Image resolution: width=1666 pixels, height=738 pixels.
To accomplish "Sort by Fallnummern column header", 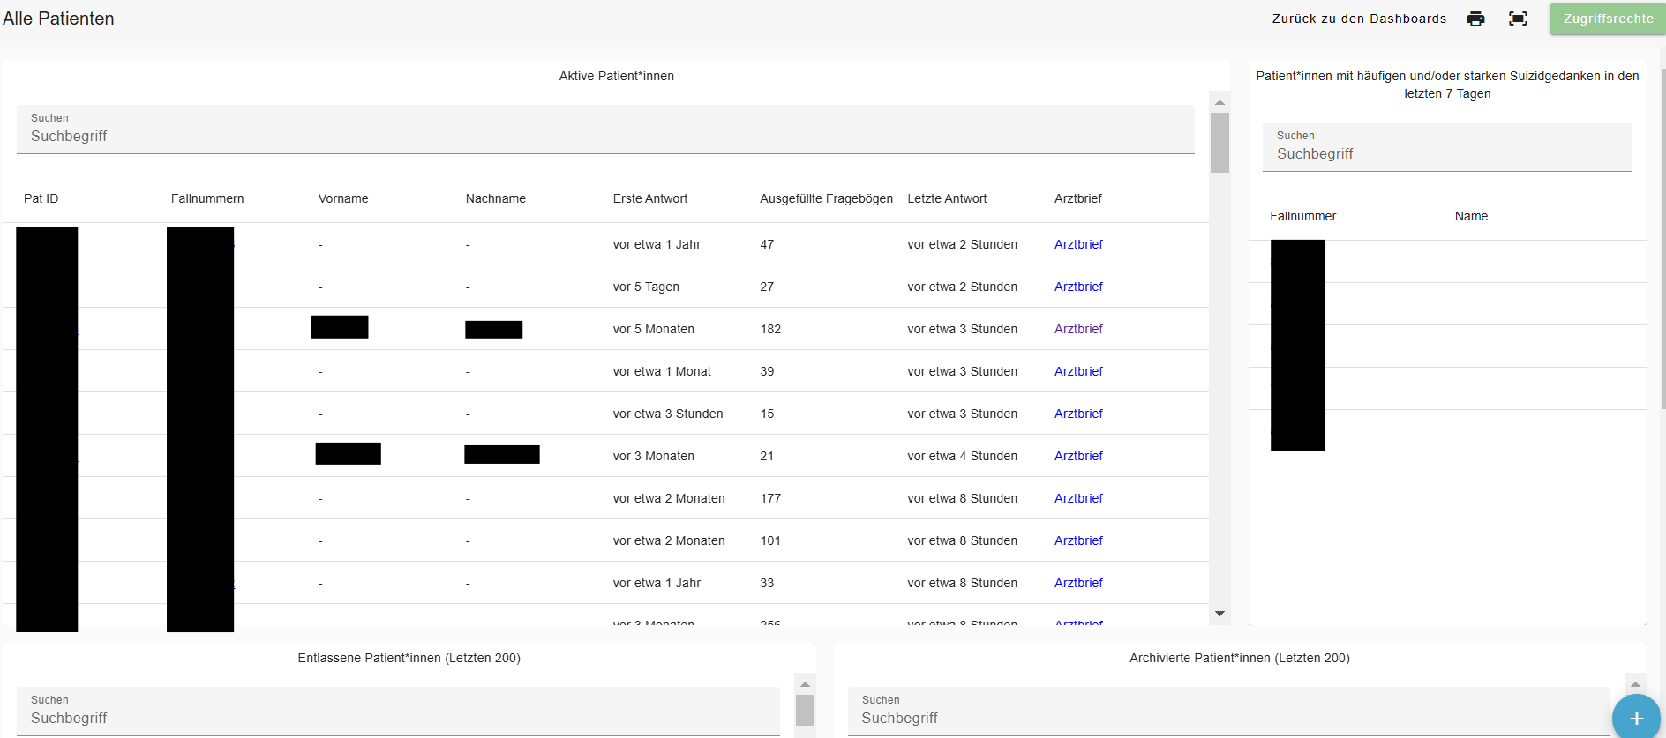I will (x=207, y=198).
